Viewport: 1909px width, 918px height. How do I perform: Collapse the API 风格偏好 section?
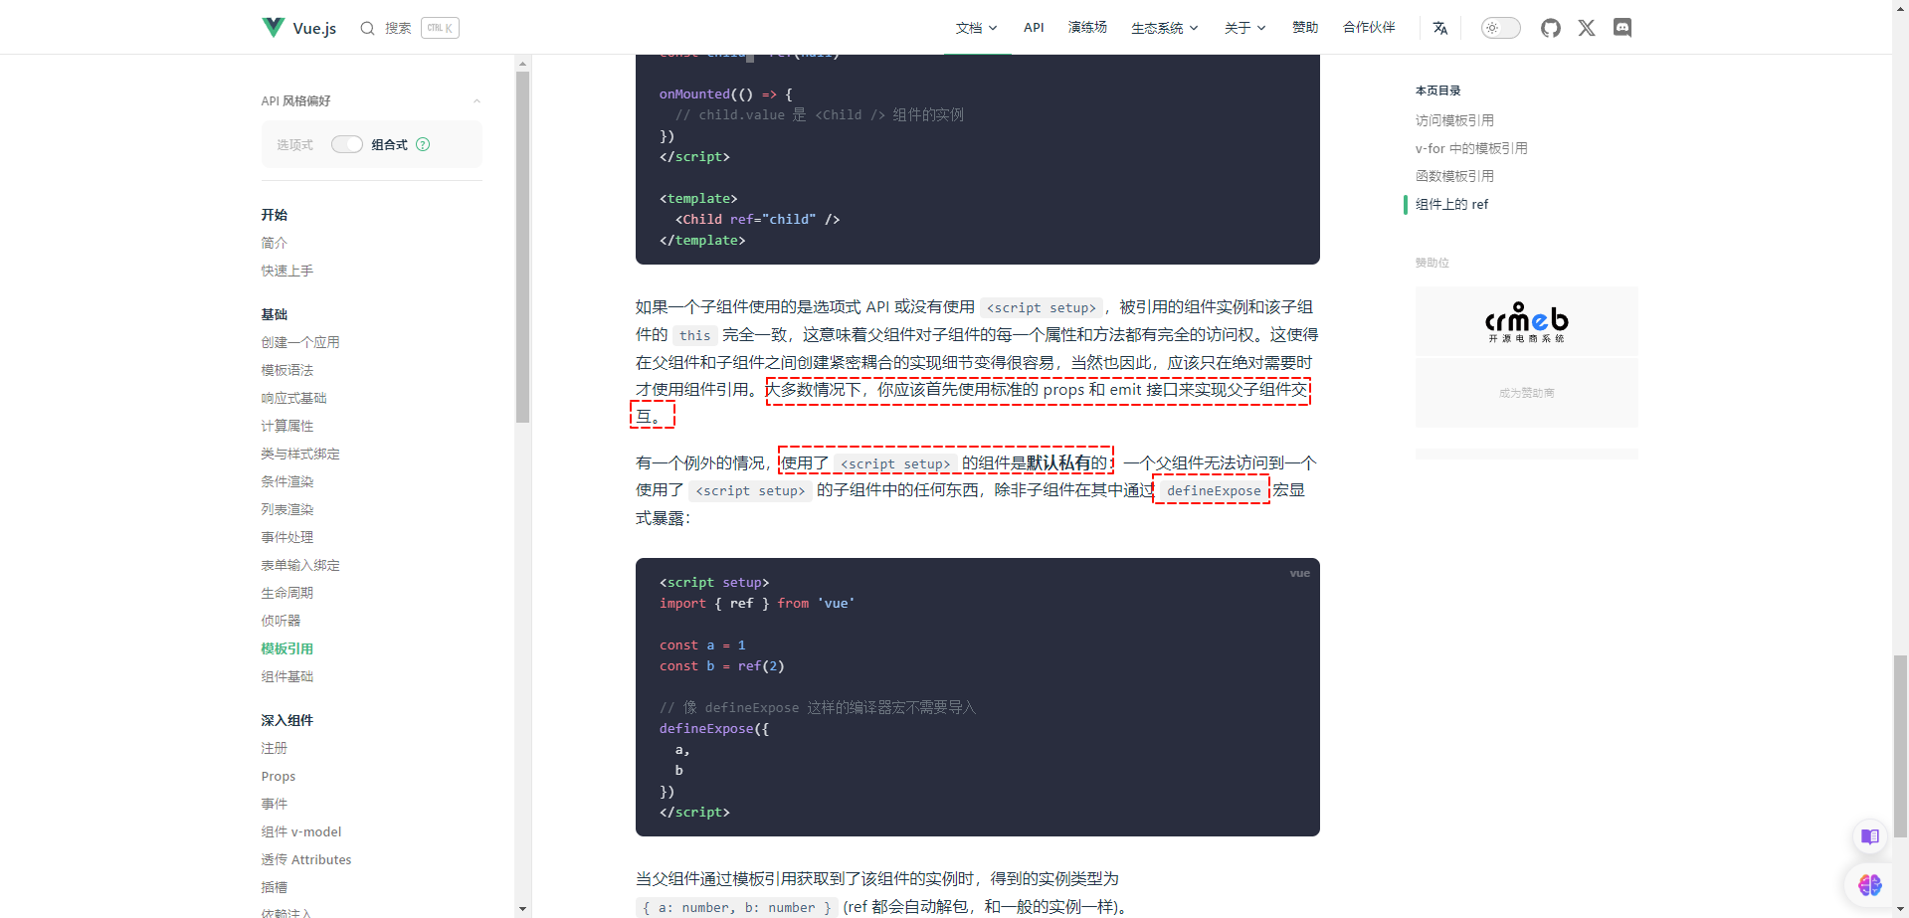(x=477, y=101)
